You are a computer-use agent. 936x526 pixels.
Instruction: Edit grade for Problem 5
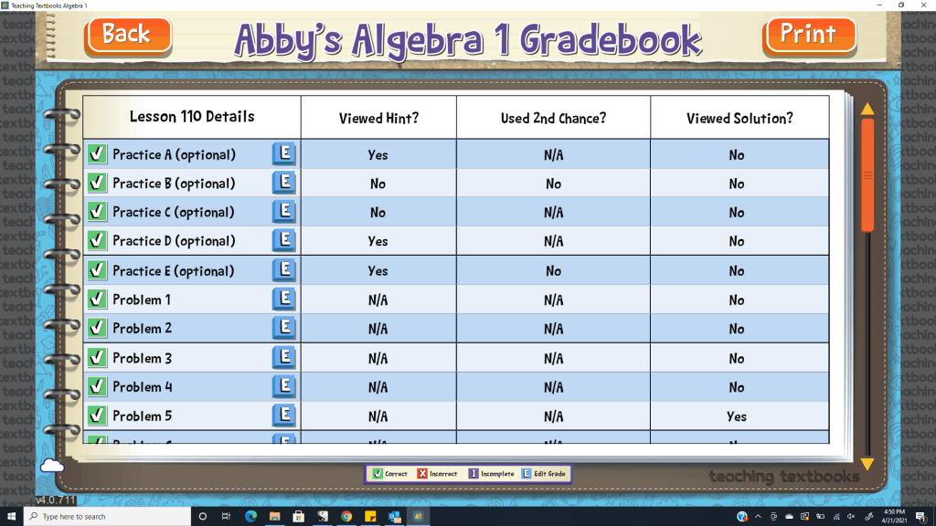(x=284, y=416)
